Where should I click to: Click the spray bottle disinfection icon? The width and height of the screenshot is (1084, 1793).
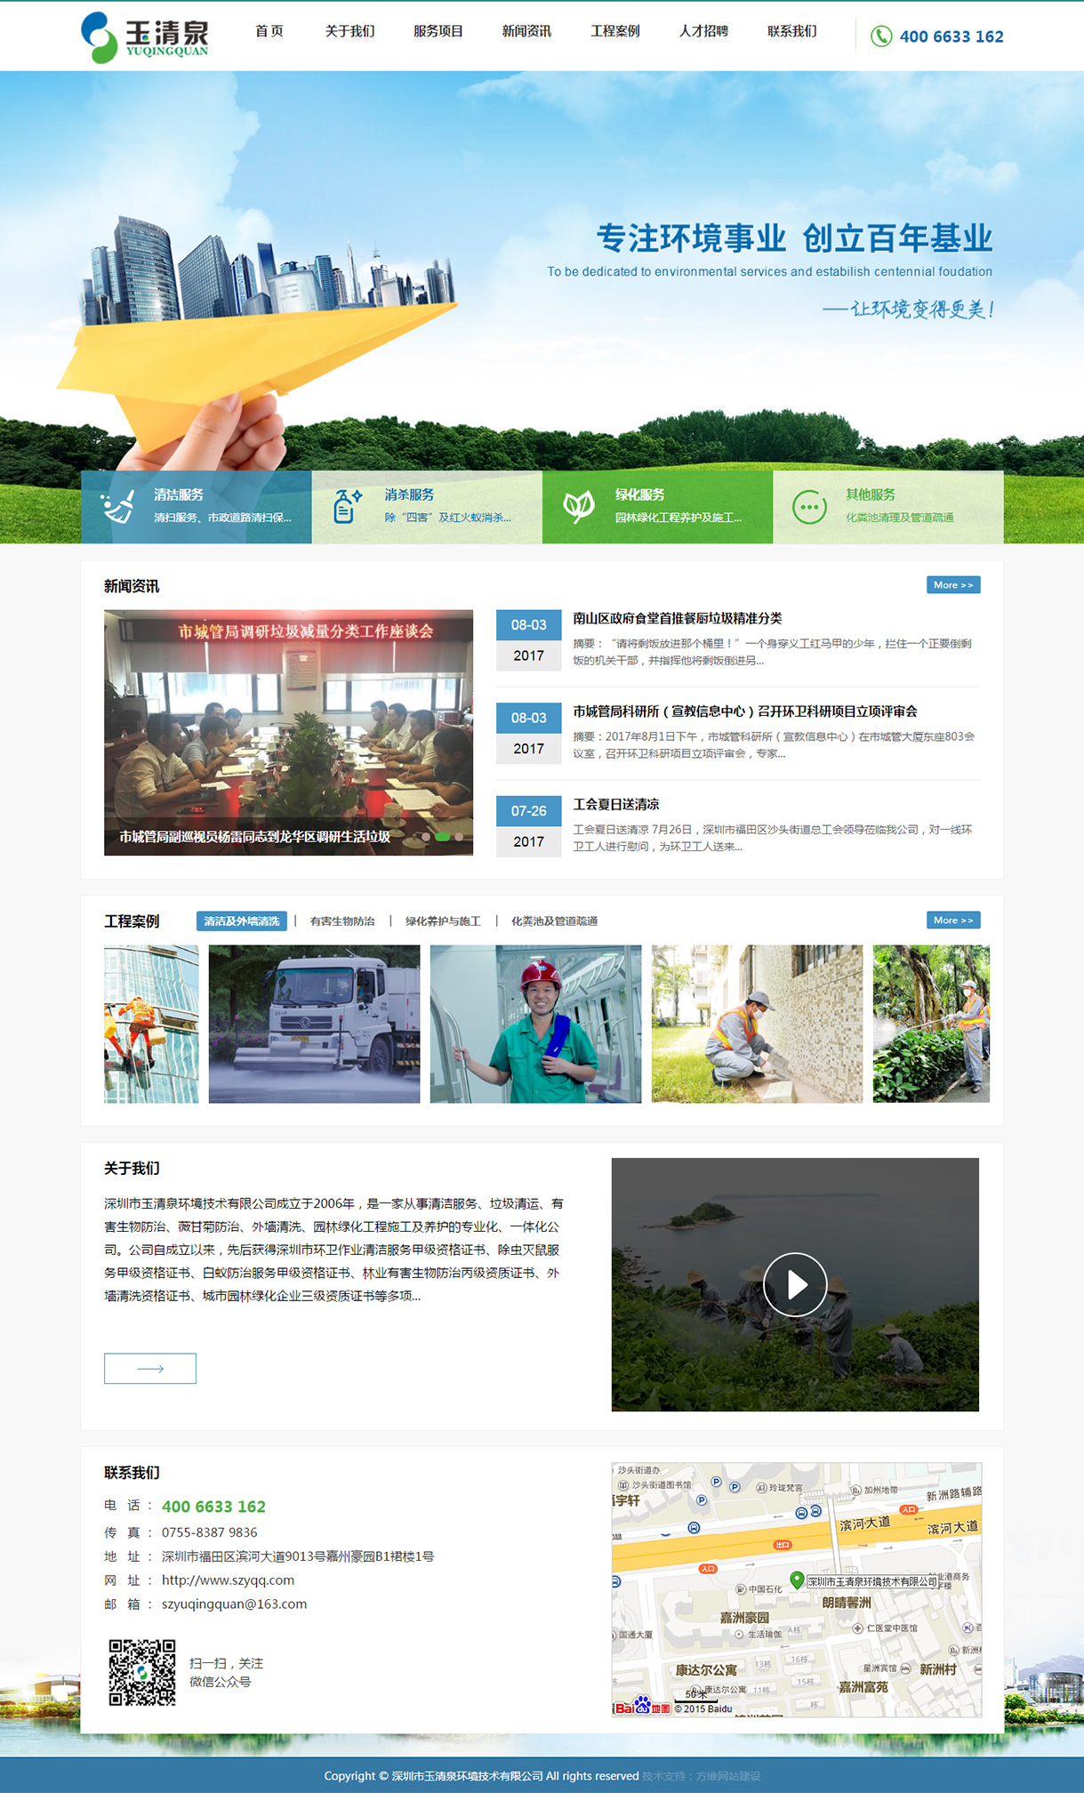pos(347,506)
